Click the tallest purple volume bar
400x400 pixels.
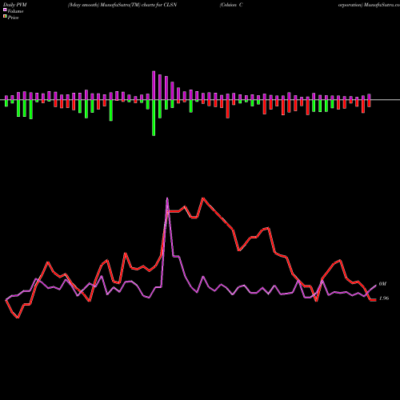[154, 86]
